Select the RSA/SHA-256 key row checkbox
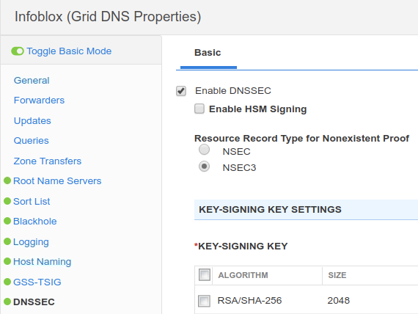Image resolution: width=418 pixels, height=314 pixels. [204, 301]
